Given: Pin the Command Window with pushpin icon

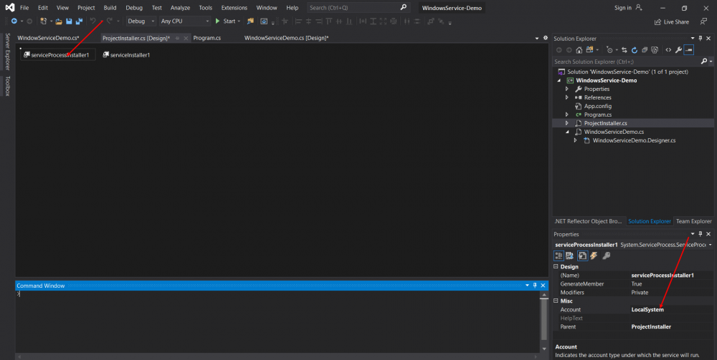Looking at the screenshot, I should tap(535, 286).
